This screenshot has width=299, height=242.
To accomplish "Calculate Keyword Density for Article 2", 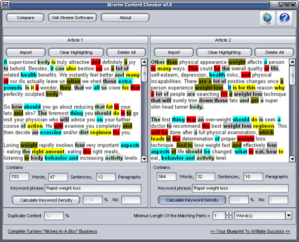I will click(x=192, y=200).
